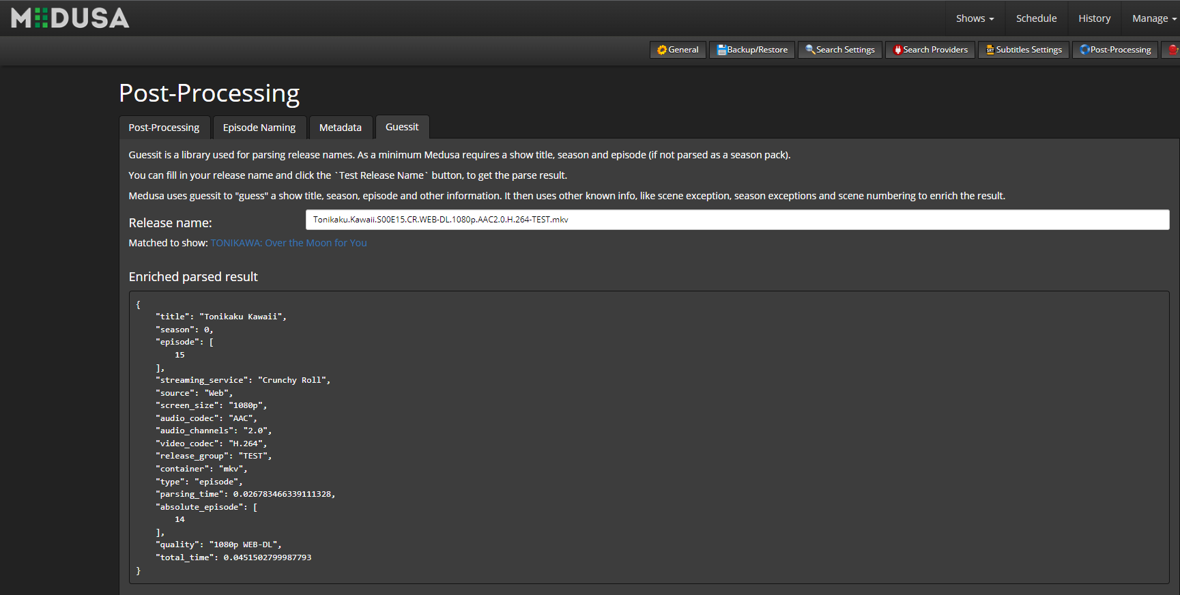Open the matched show TONIKAWA link
This screenshot has height=595, width=1180.
pyautogui.click(x=289, y=243)
